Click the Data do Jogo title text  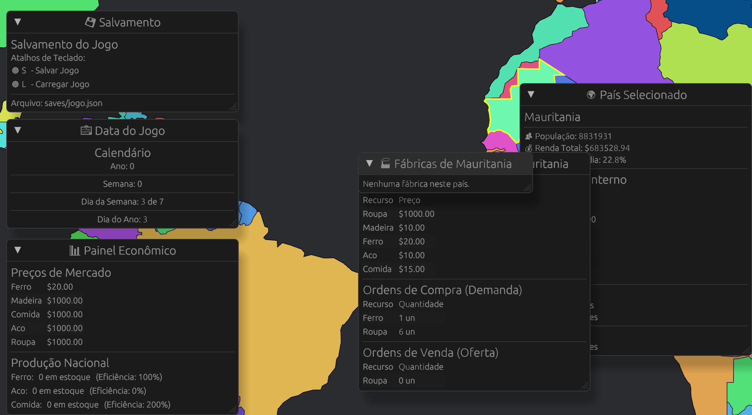(130, 131)
